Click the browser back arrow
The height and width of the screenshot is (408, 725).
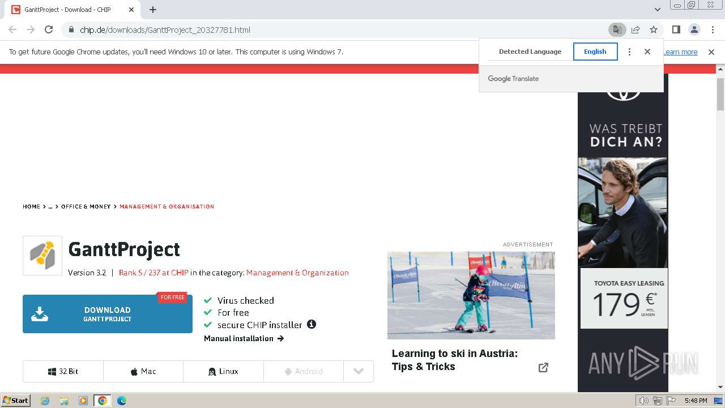[x=12, y=29]
